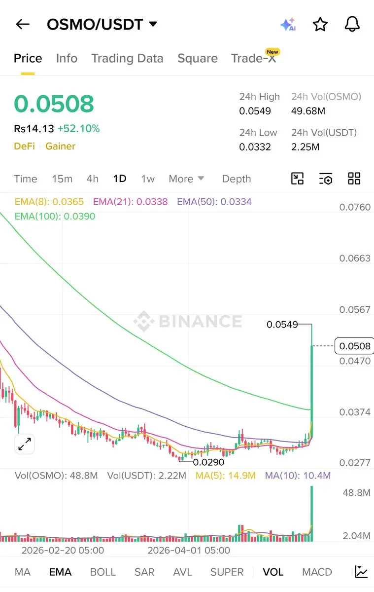Image resolution: width=374 pixels, height=592 pixels.
Task: Tap the DeFi category tag
Action: click(x=24, y=146)
